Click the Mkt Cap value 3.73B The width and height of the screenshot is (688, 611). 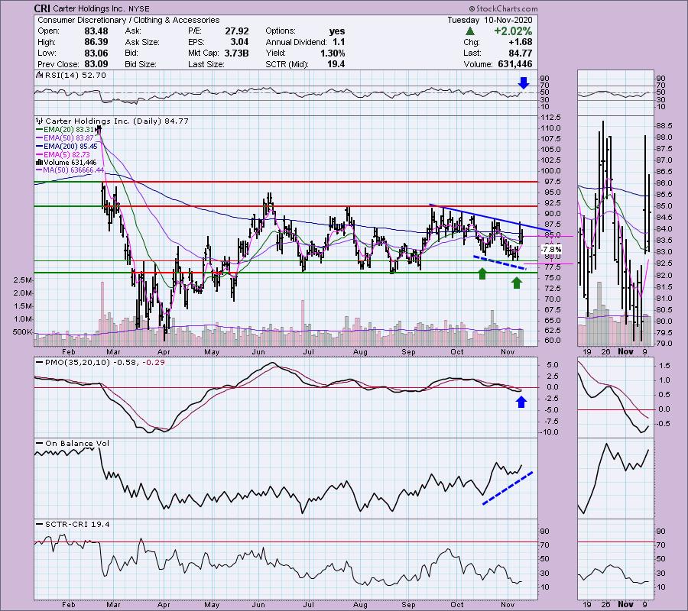[x=237, y=53]
